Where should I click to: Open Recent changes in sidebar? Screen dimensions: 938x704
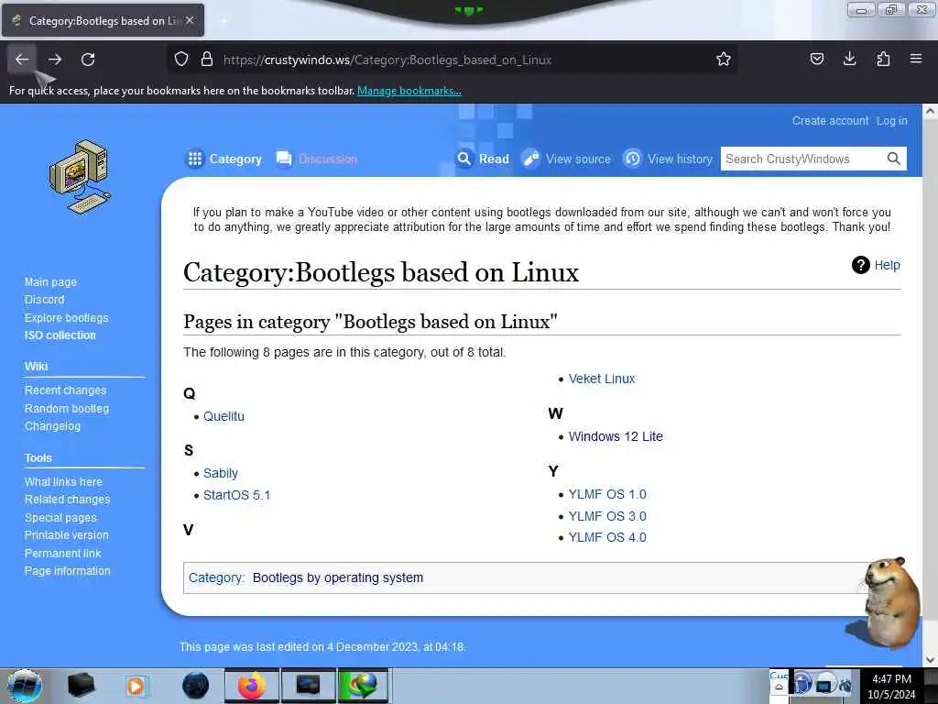pyautogui.click(x=65, y=390)
